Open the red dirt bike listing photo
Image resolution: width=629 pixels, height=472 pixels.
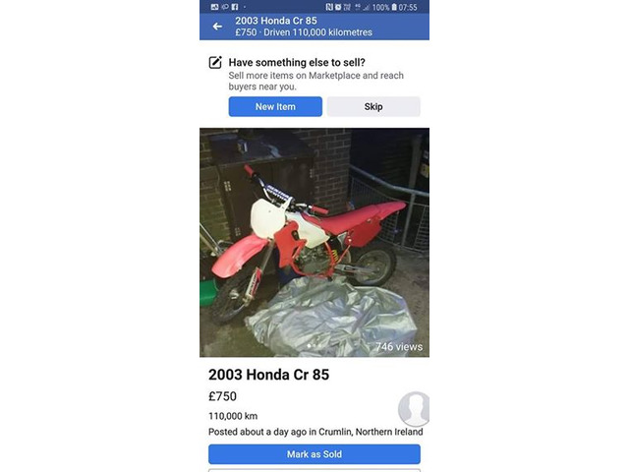pos(314,243)
